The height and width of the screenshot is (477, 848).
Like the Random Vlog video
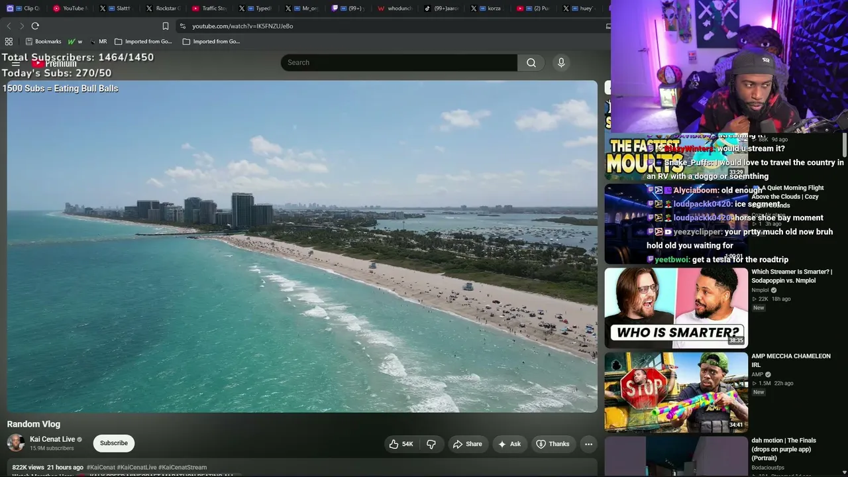coord(401,444)
